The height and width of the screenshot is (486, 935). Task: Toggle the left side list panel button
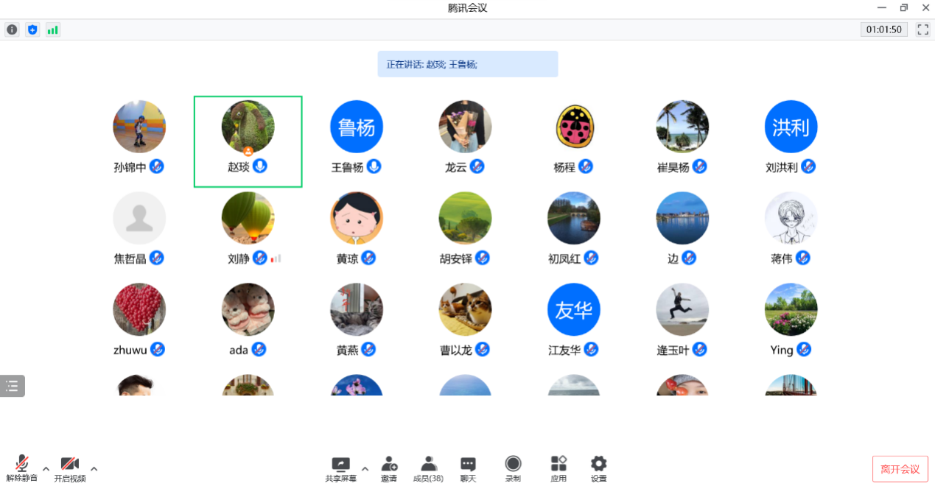pos(12,385)
